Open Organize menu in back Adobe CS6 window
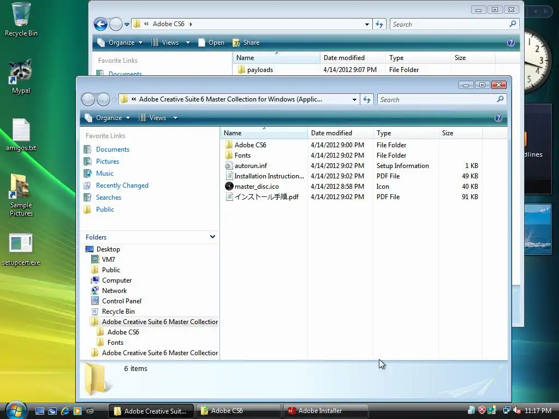Viewport: 559px width, 419px height. pos(120,43)
